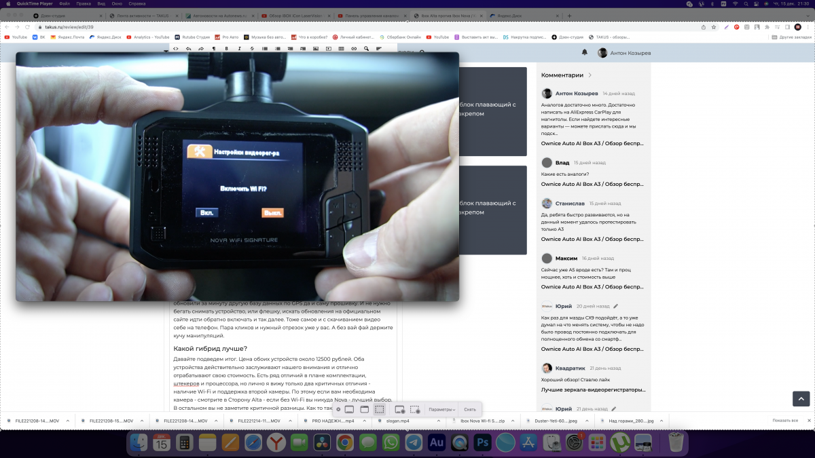The height and width of the screenshot is (458, 815).
Task: Click the Italic formatting icon in editor
Action: point(238,49)
